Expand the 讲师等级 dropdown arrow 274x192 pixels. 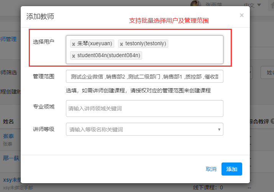point(219,130)
